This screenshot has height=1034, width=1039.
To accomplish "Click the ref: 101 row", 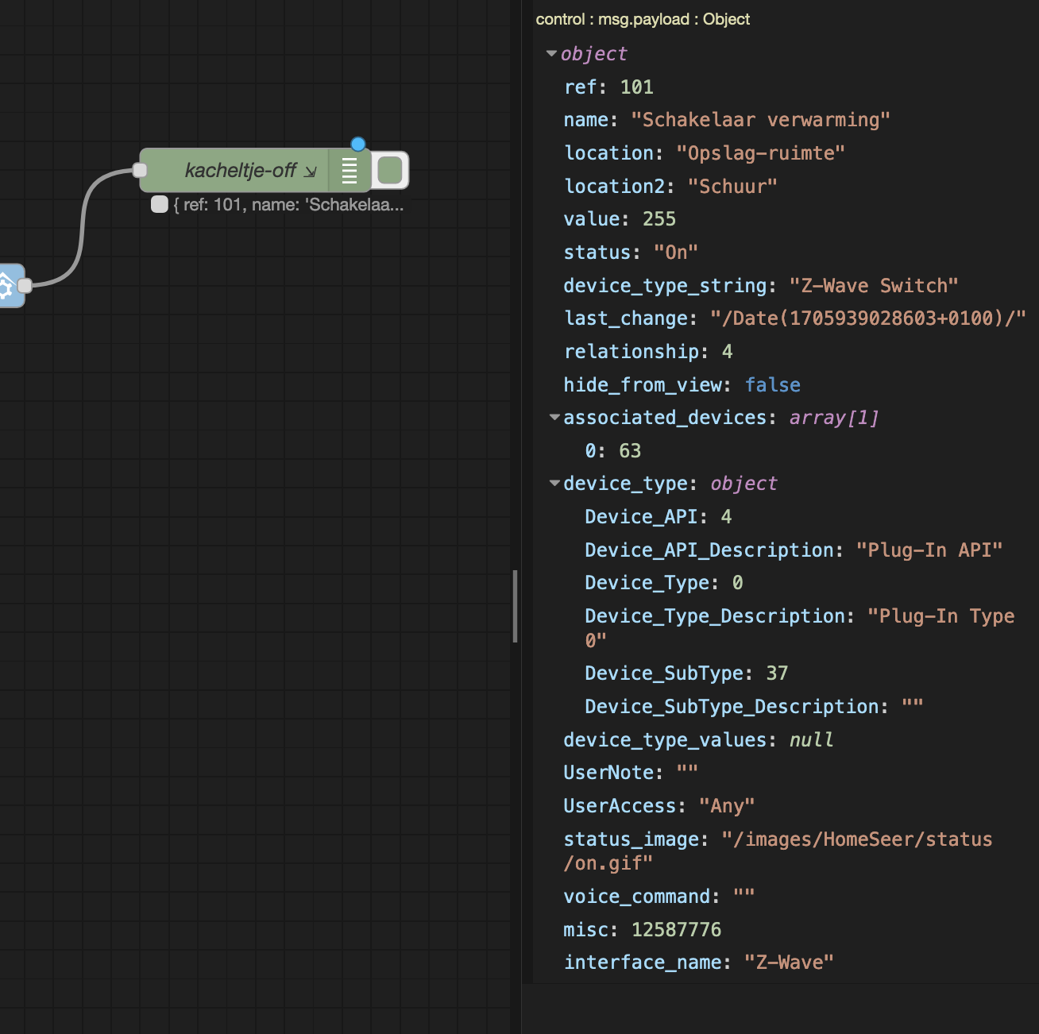I will click(608, 87).
